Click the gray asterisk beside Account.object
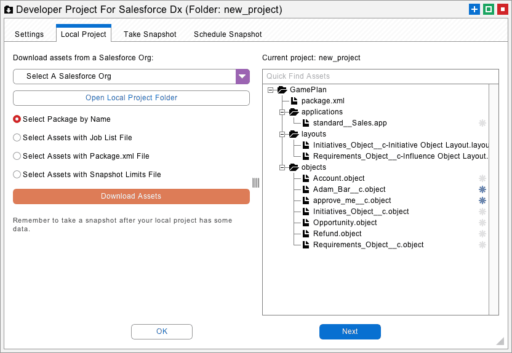 482,178
